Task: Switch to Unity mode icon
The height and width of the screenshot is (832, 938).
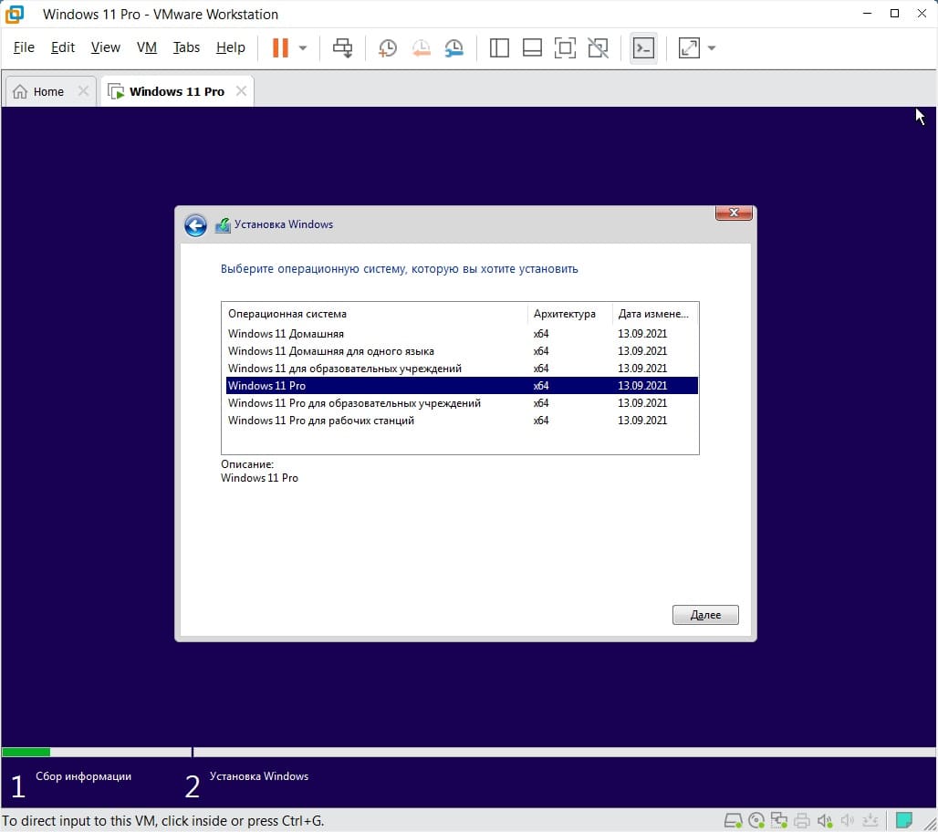Action: 598,47
